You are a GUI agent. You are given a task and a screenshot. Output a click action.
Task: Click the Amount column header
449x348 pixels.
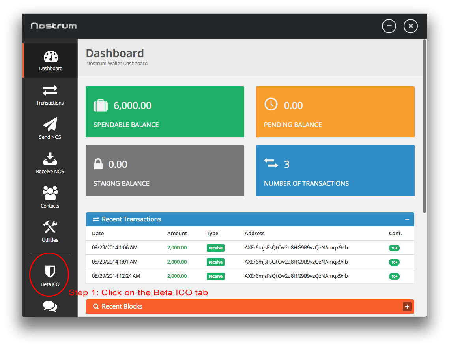tap(177, 234)
